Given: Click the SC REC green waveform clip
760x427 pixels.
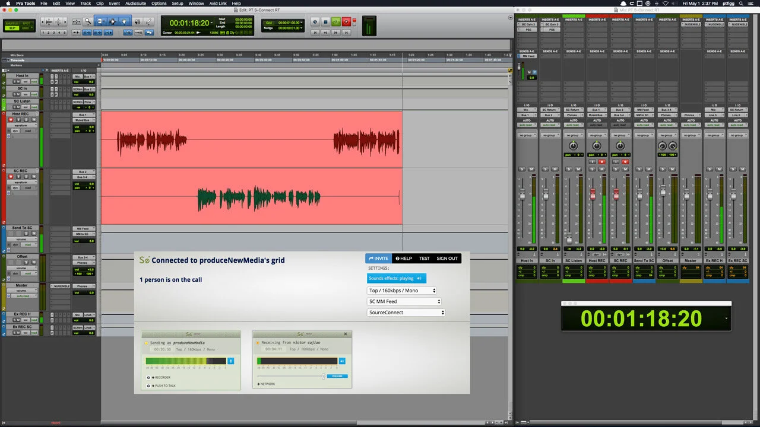Looking at the screenshot, I should (259, 199).
